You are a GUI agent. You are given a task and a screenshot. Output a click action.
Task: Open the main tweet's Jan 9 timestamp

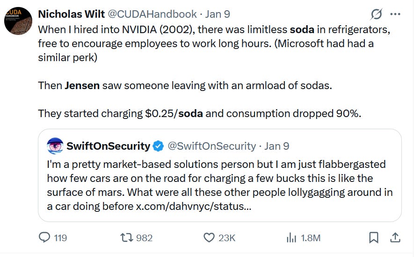pyautogui.click(x=218, y=14)
